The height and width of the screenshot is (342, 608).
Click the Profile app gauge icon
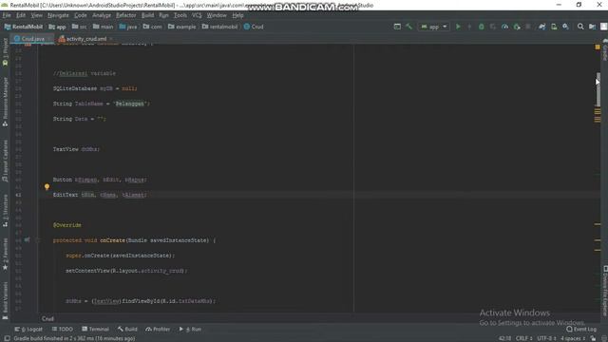[504, 27]
